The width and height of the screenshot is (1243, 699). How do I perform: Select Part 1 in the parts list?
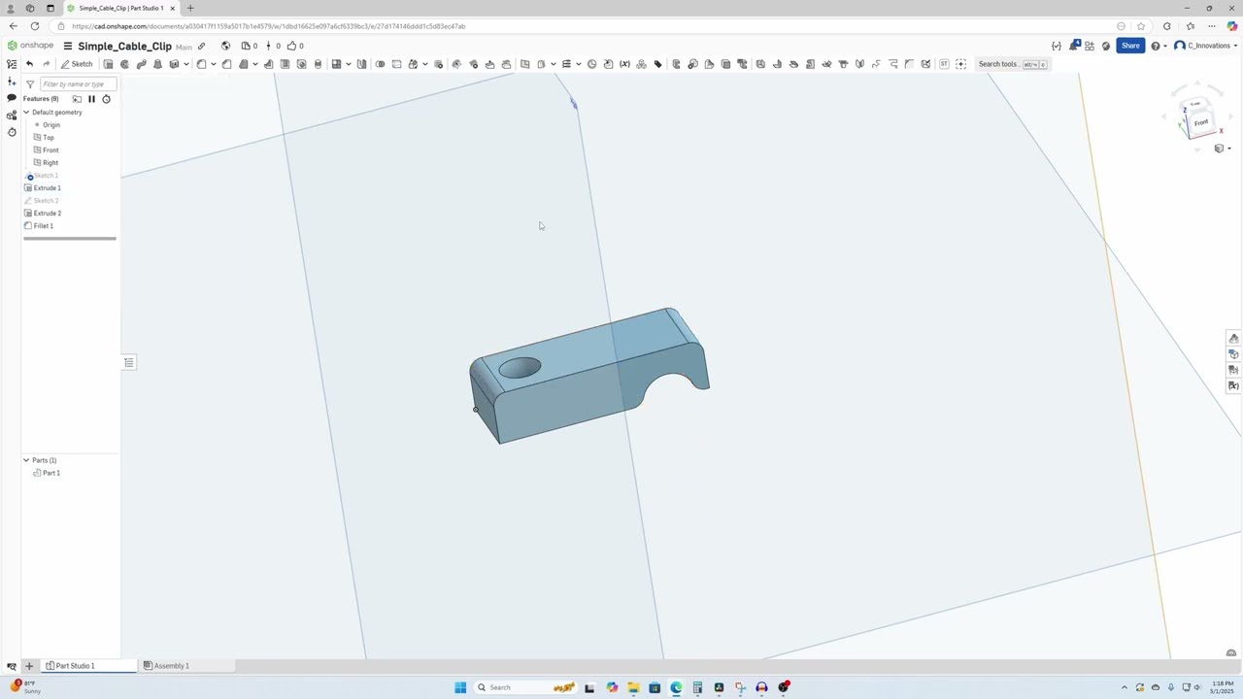click(50, 473)
